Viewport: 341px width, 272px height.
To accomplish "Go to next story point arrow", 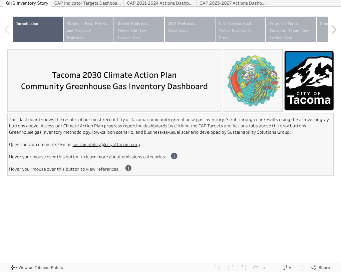I will (334, 30).
